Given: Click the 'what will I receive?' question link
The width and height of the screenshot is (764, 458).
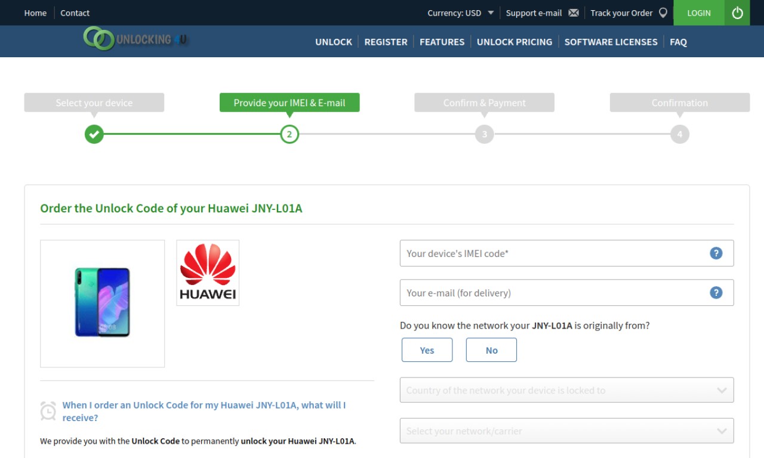Looking at the screenshot, I should 204,411.
